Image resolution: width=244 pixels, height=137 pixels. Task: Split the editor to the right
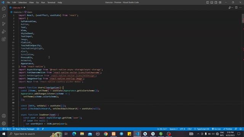tap(236, 8)
